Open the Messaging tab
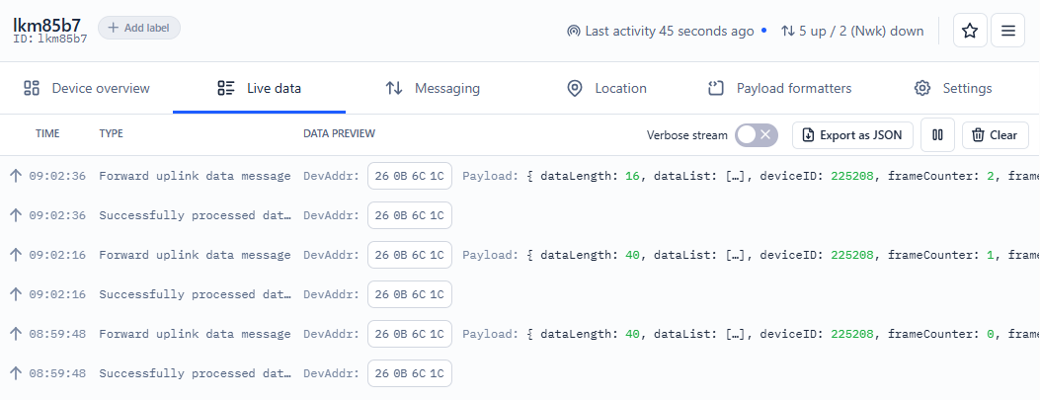The width and height of the screenshot is (1040, 400). (433, 88)
